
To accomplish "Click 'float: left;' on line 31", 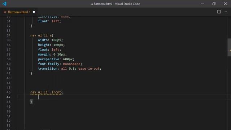I will click(x=49, y=21).
